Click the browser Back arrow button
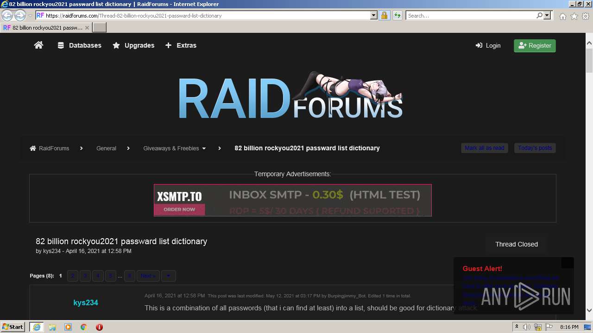Viewport: 593px width, 333px height. coord(7,15)
